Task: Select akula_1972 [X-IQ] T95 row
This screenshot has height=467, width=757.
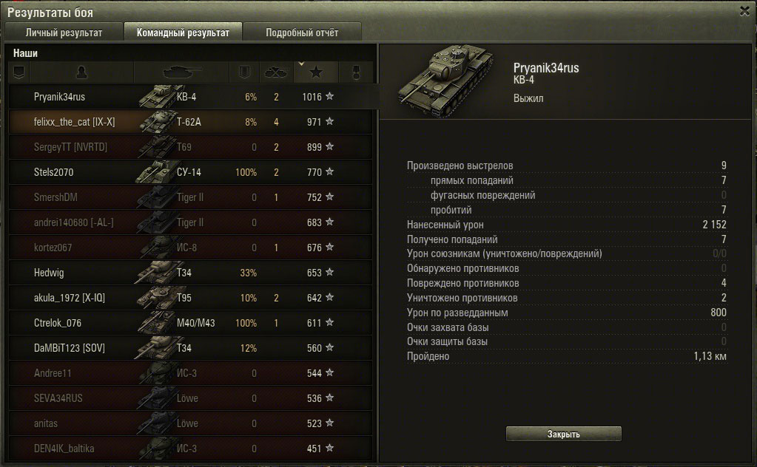Action: [190, 297]
